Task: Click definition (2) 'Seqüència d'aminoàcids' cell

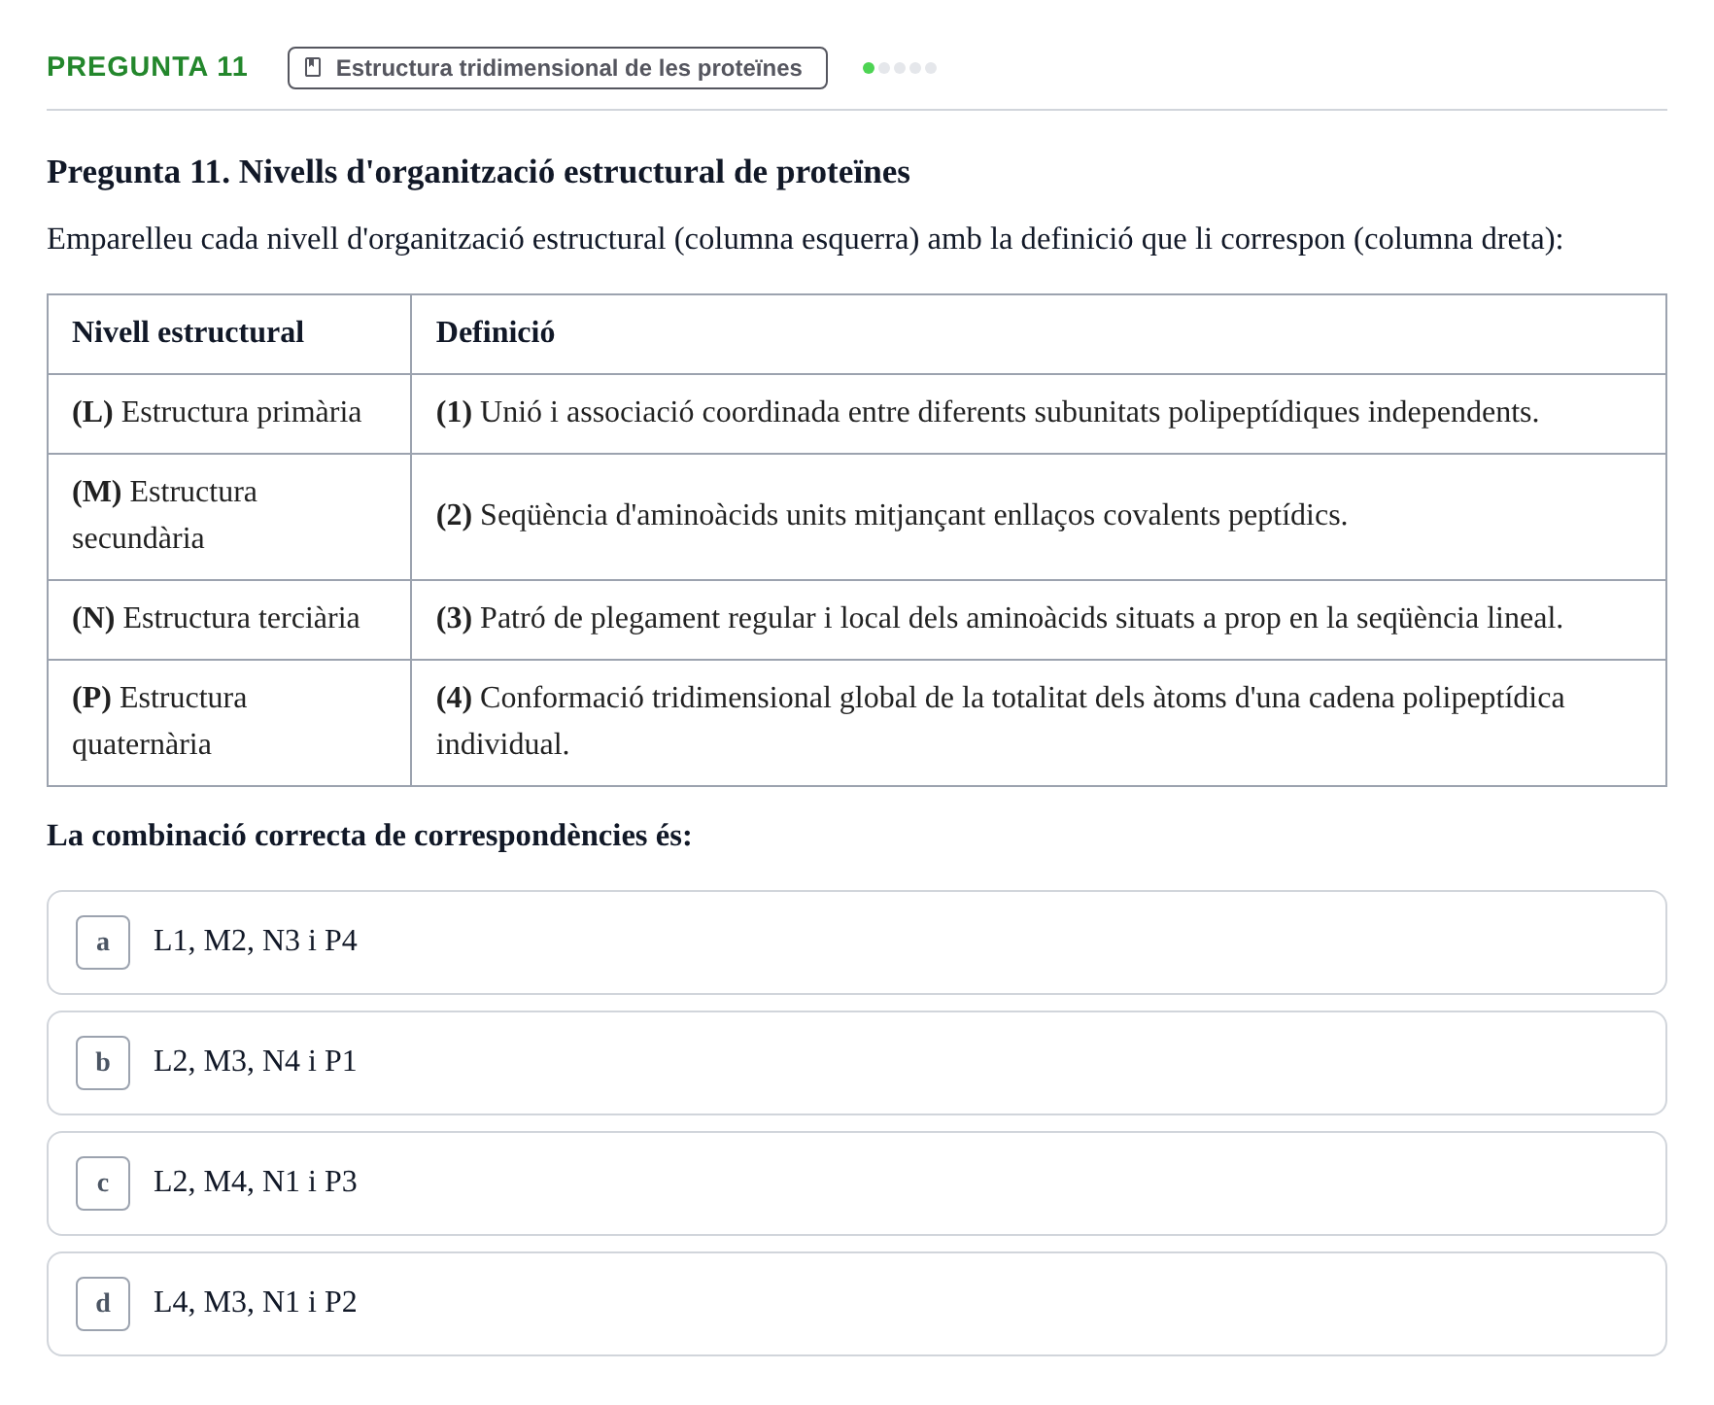Action: coord(1039,517)
